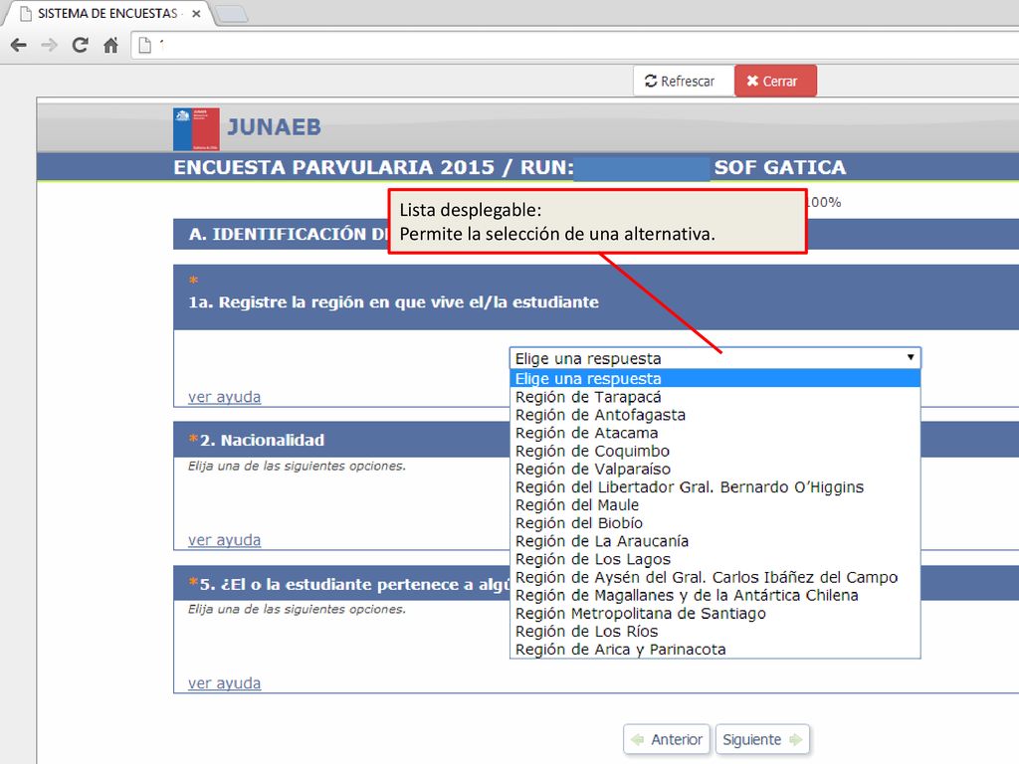This screenshot has width=1019, height=764.
Task: Open 'ver ayuda' under Nacionalidad question
Action: coord(224,540)
